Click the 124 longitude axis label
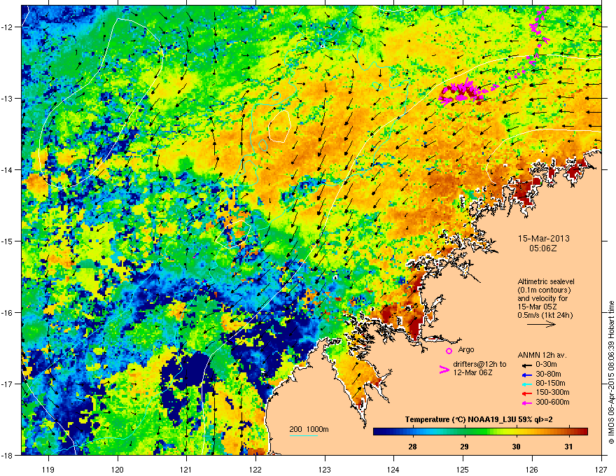Image resolution: width=616 pixels, height=476 pixels. (393, 469)
